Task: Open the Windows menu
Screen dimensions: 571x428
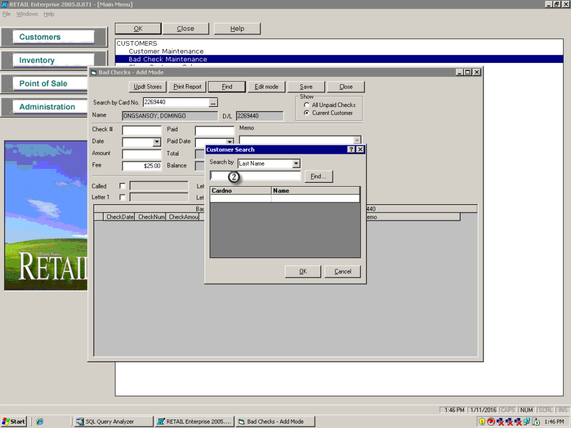Action: point(27,14)
